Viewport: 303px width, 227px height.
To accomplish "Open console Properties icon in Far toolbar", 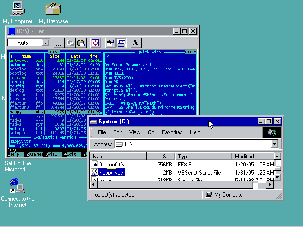I will click(110, 43).
